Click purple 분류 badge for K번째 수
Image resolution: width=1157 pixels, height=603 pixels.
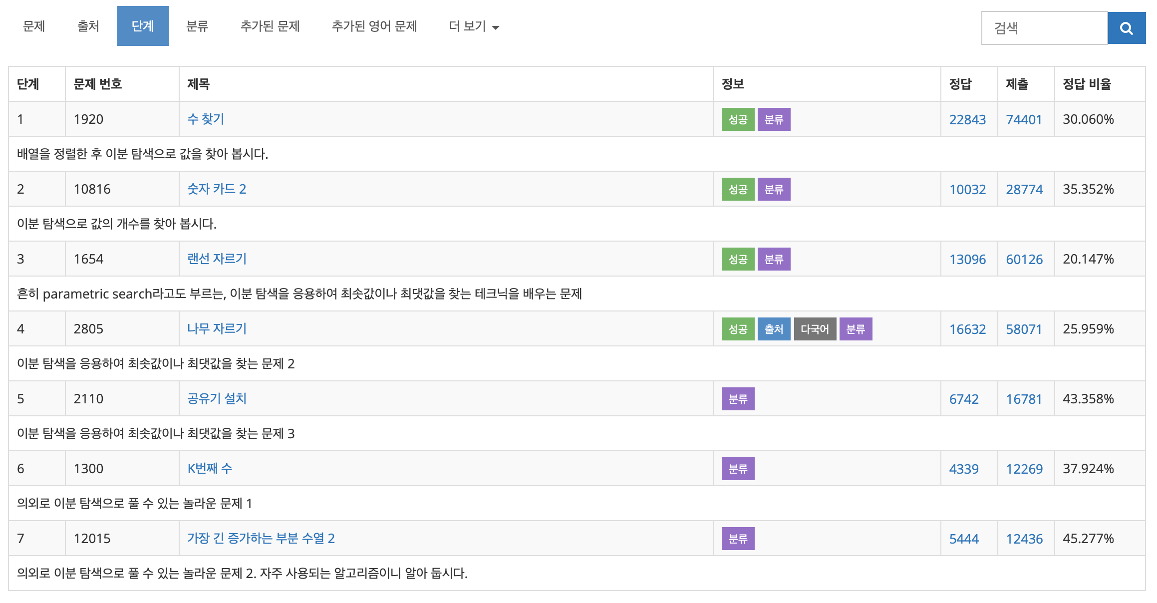tap(738, 469)
